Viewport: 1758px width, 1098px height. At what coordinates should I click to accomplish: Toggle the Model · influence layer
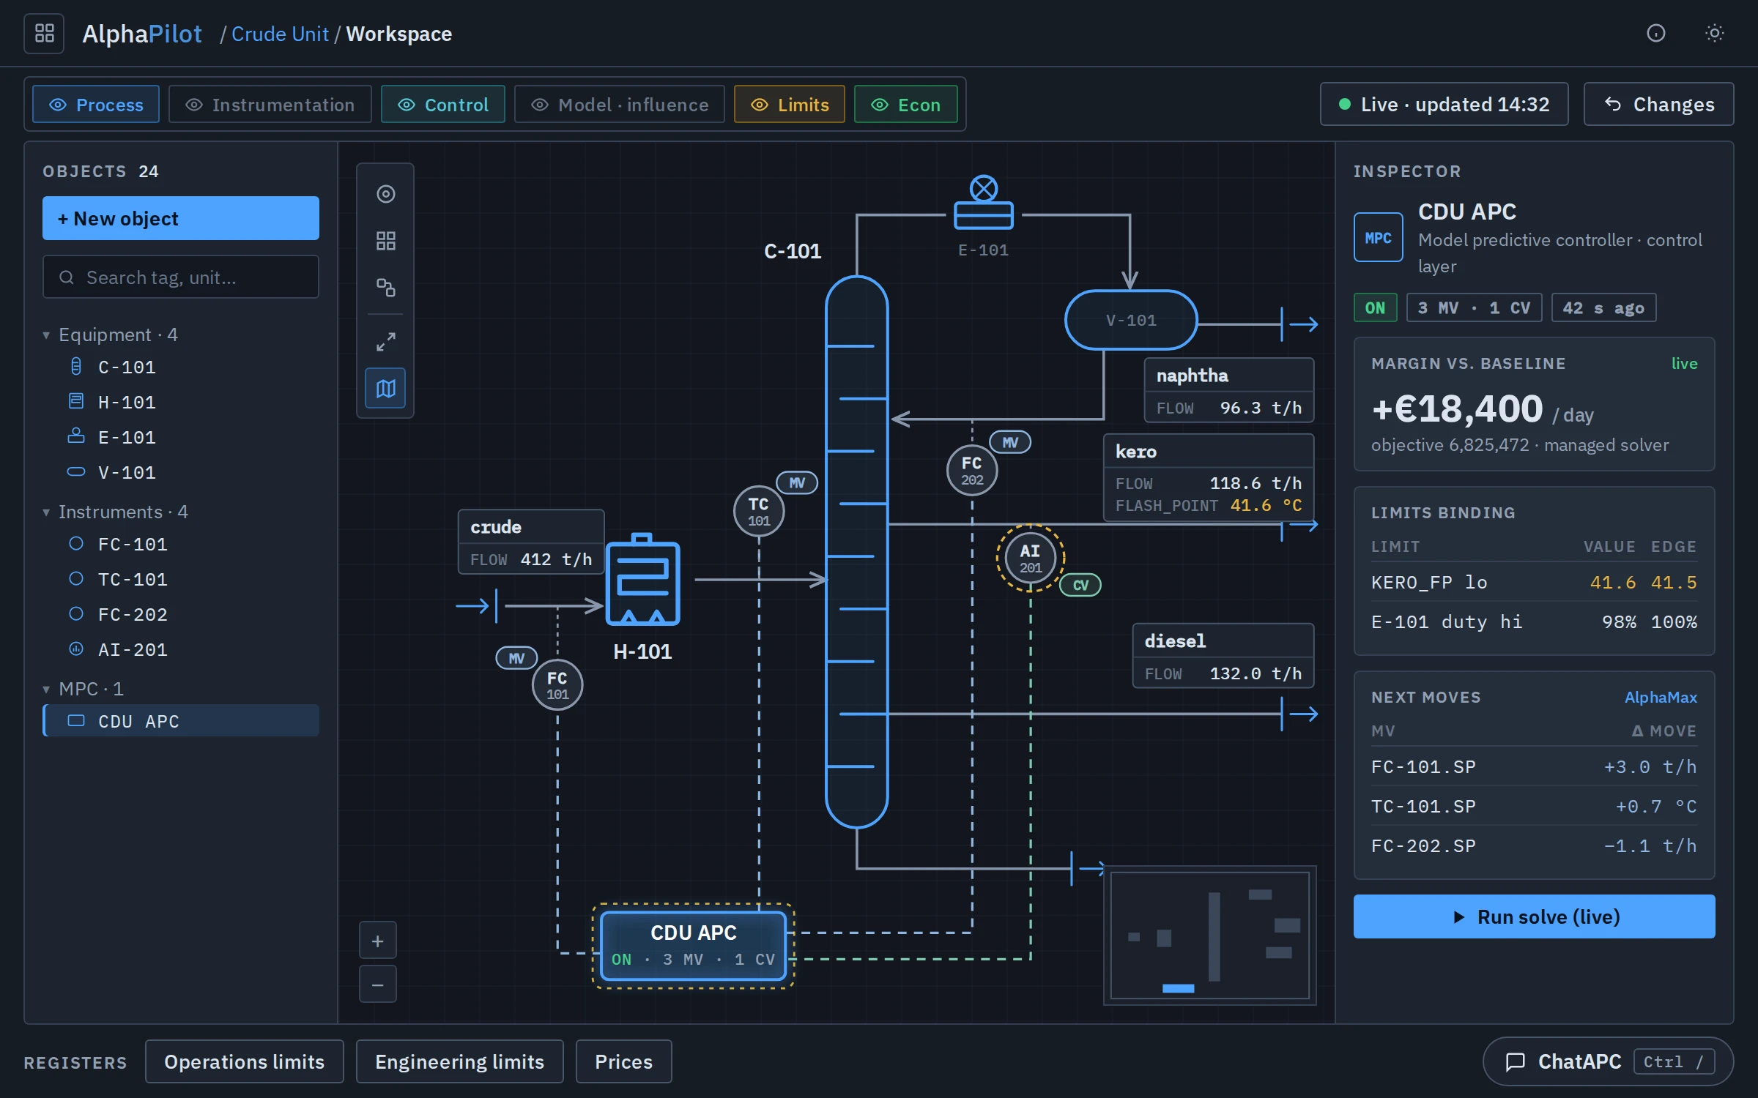(620, 105)
